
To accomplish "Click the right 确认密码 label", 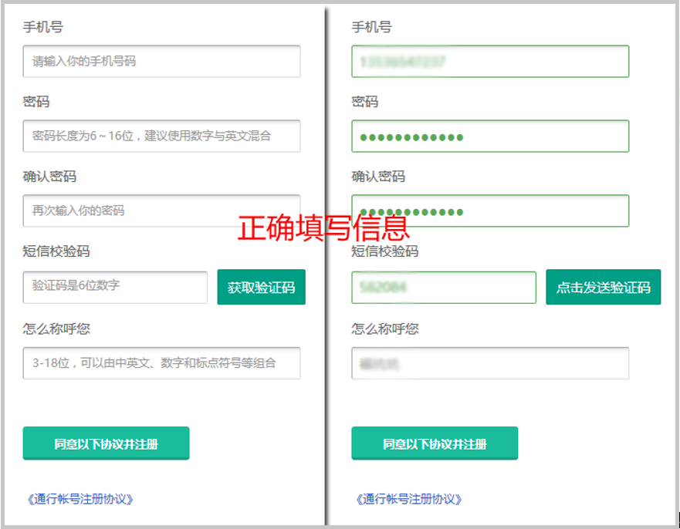I will pyautogui.click(x=378, y=177).
